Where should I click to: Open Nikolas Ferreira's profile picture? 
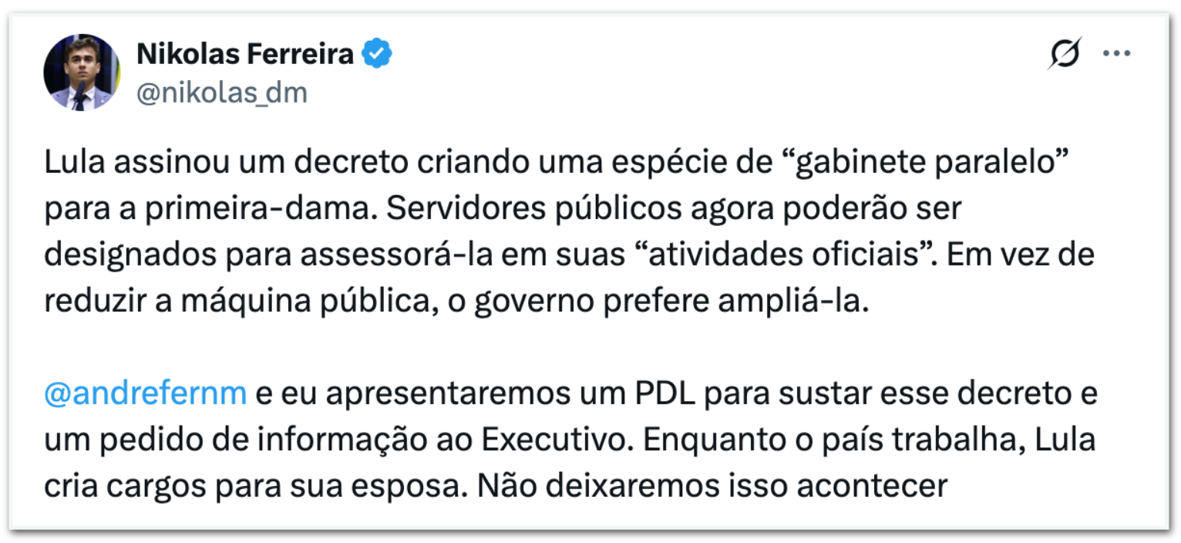[x=81, y=73]
